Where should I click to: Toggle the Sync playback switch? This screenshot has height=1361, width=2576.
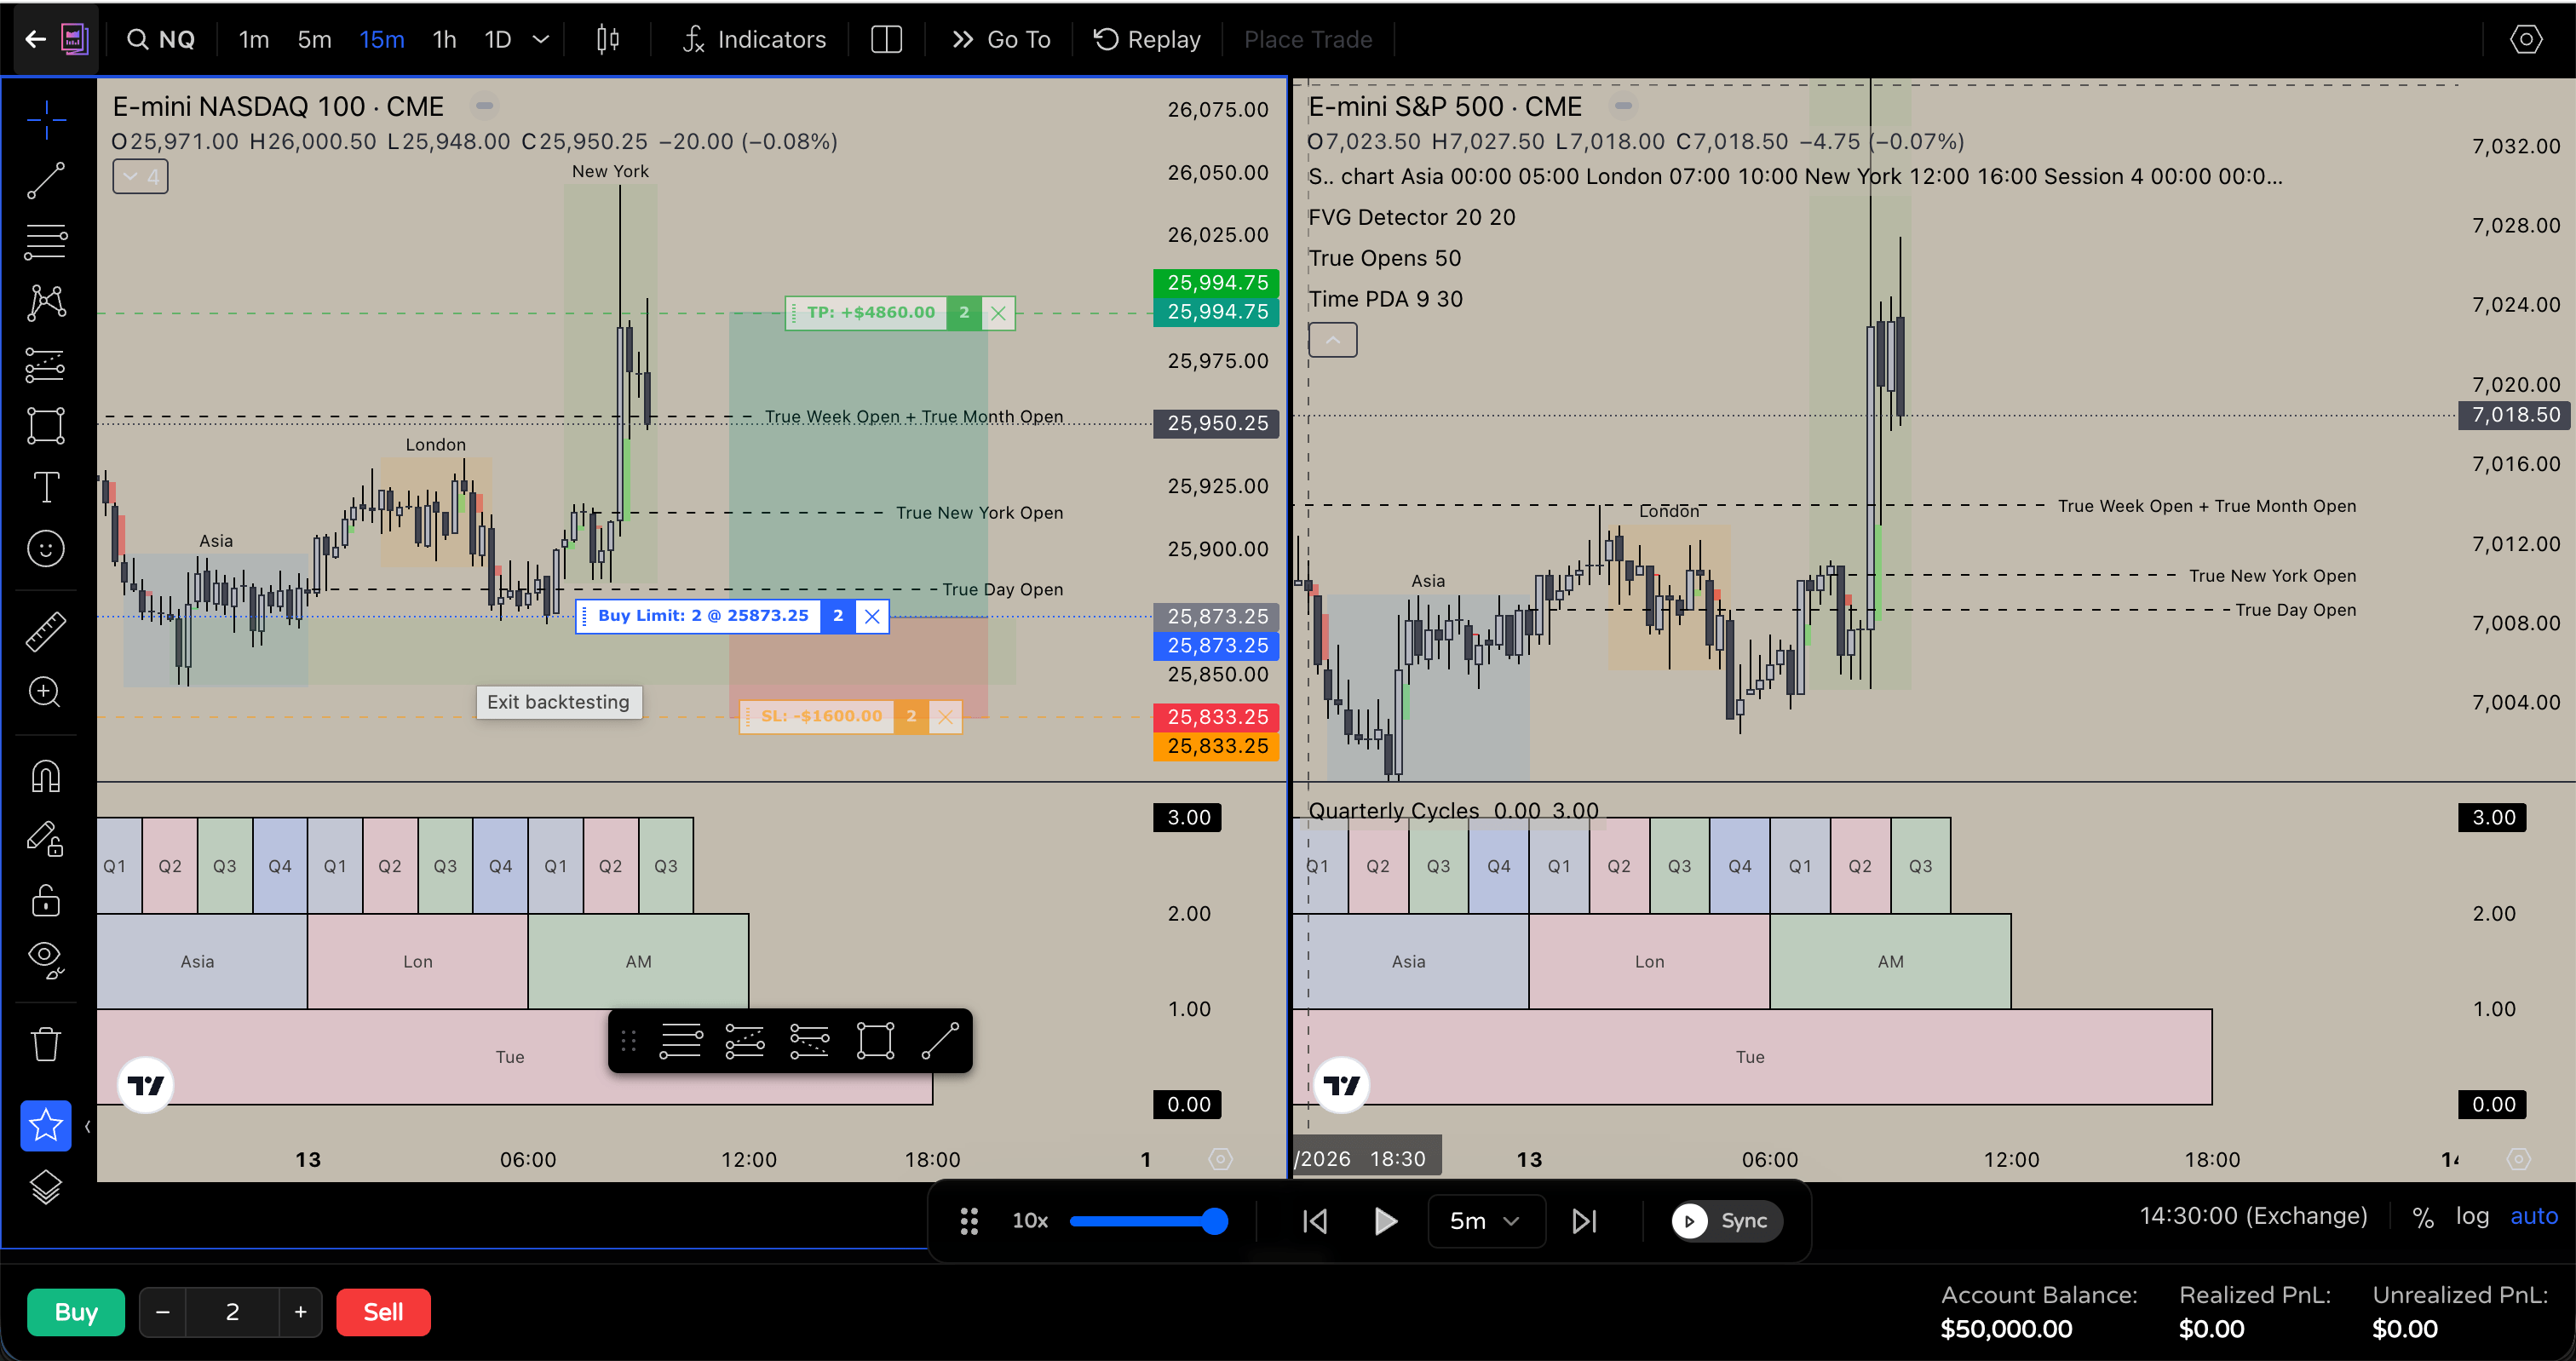click(1725, 1220)
